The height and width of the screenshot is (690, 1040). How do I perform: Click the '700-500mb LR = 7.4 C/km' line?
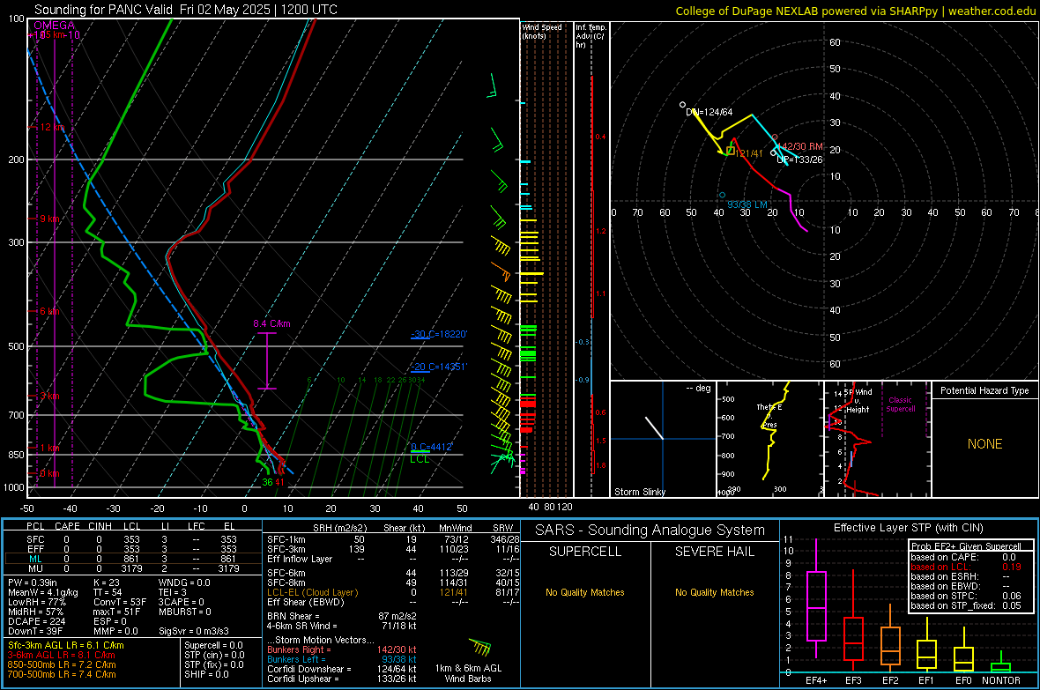click(62, 674)
